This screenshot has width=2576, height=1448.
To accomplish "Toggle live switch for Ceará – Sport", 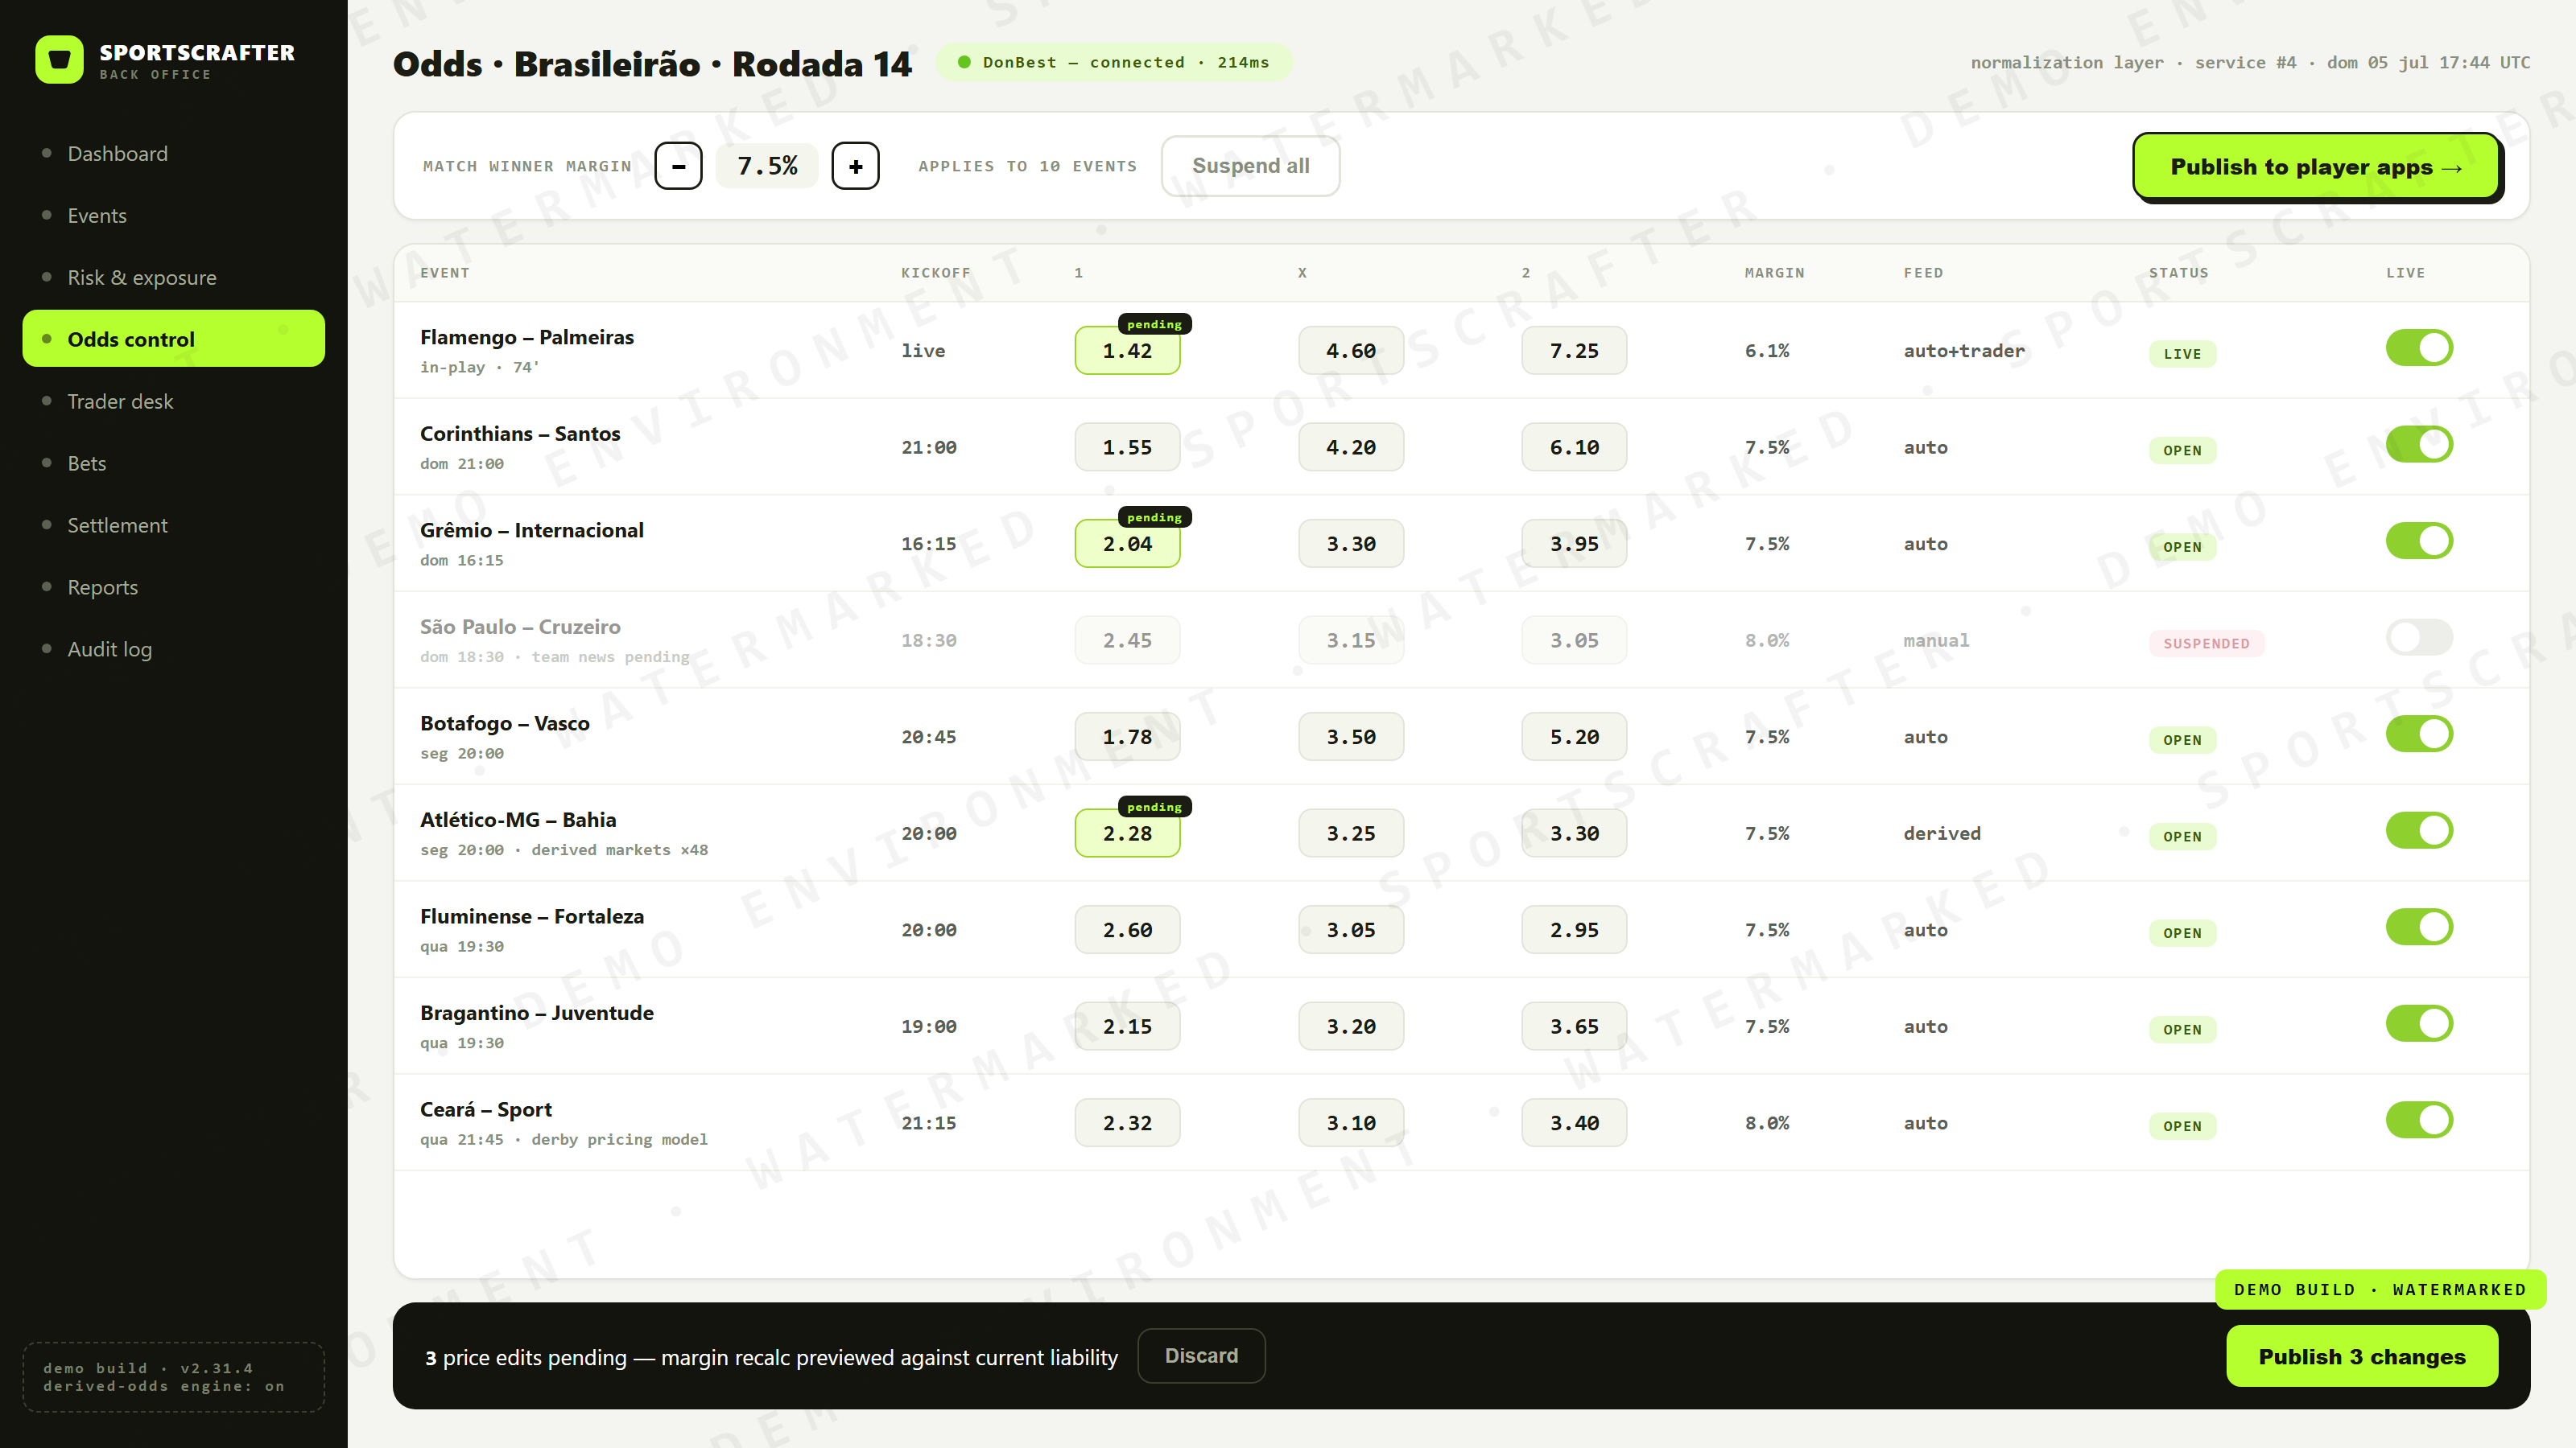I will coord(2419,1119).
